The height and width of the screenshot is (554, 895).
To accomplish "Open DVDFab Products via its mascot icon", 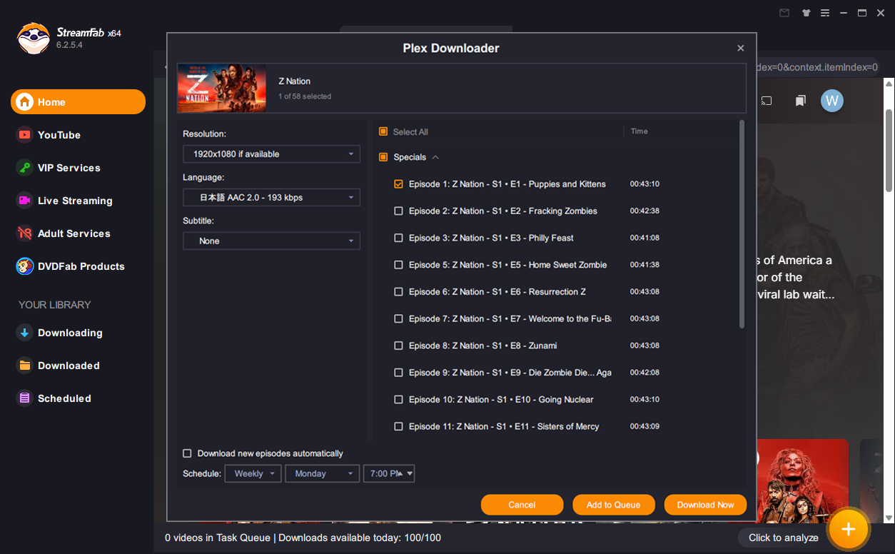I will 25,266.
